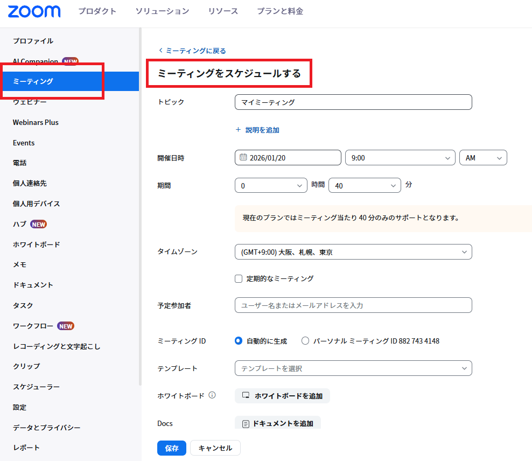Viewport: 532px width, 461px height.
Task: Click the back chevron ミーティングに戻る
Action: coord(160,51)
